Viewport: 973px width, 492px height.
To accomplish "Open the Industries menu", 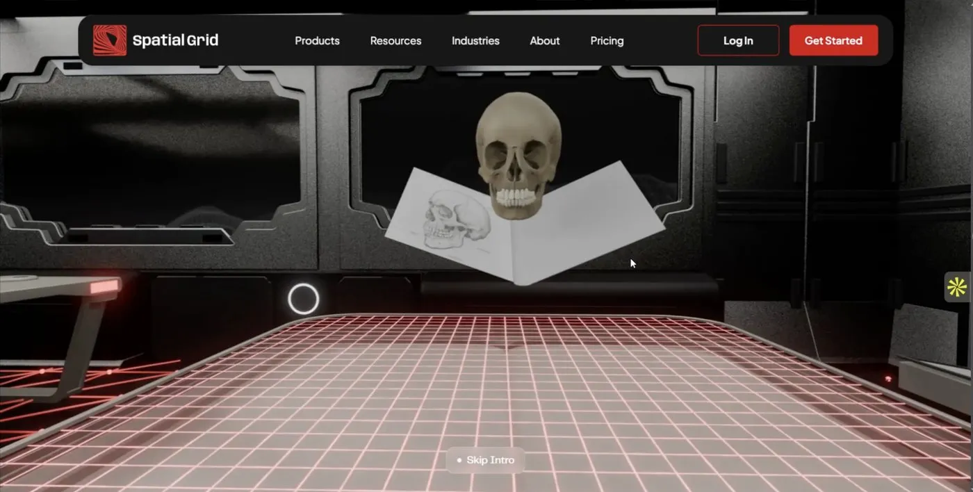I will [x=475, y=41].
